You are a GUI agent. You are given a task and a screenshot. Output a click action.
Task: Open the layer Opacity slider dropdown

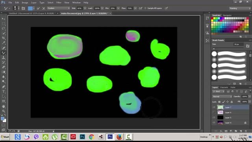tap(250, 97)
